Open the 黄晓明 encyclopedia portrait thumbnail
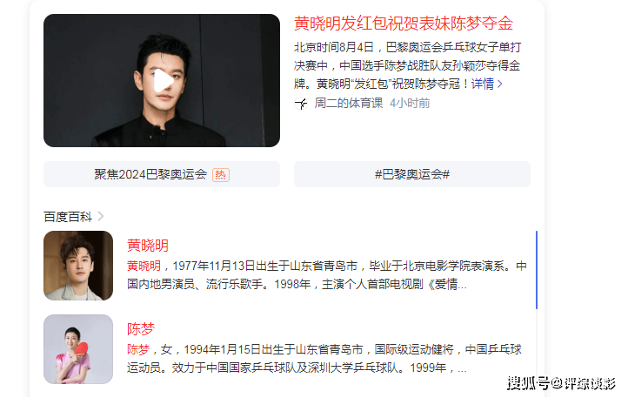628x398 pixels. [78, 266]
